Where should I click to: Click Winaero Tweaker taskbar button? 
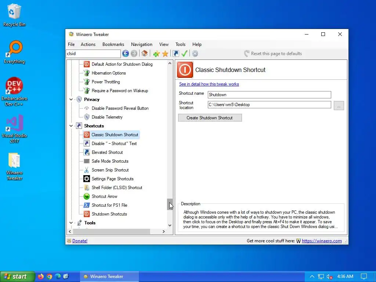click(109, 276)
